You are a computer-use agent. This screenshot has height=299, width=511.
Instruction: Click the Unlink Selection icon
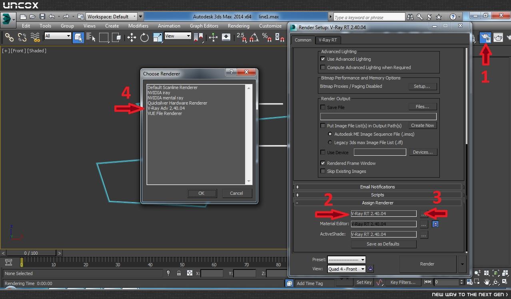click(x=22, y=38)
